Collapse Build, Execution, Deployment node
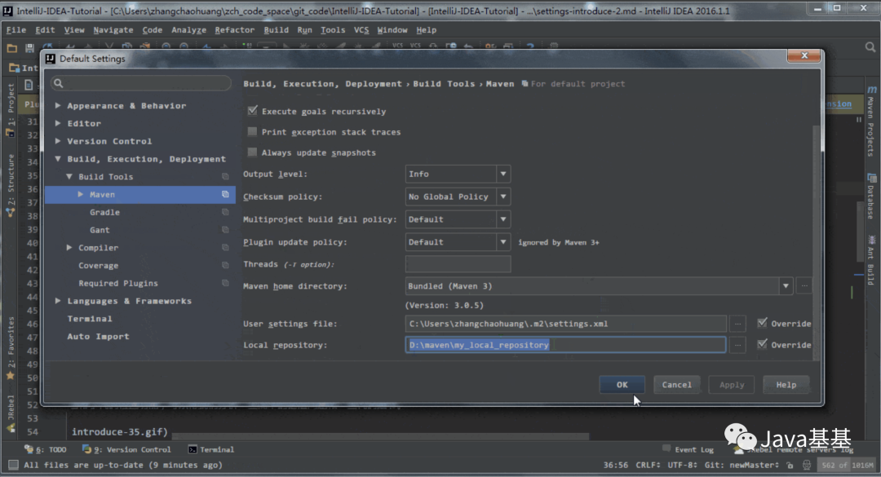881x477 pixels. (x=58, y=159)
